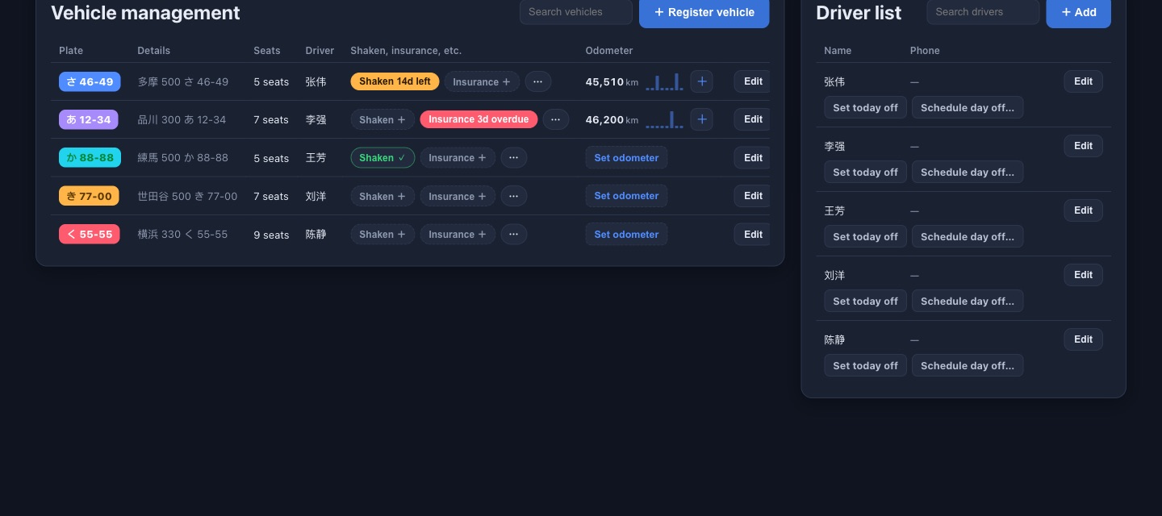Click the Register vehicle button
The height and width of the screenshot is (516, 1162).
pos(704,12)
